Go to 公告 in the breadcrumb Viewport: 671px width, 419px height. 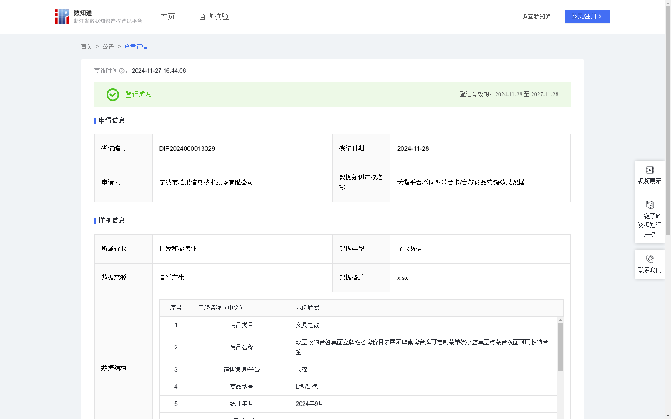[x=108, y=47]
